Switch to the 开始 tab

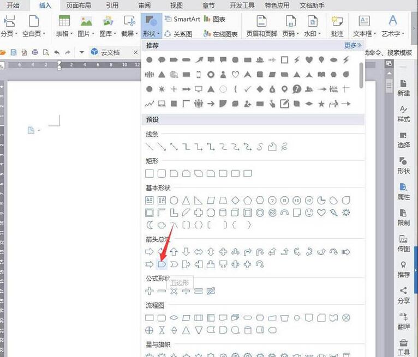pos(13,5)
